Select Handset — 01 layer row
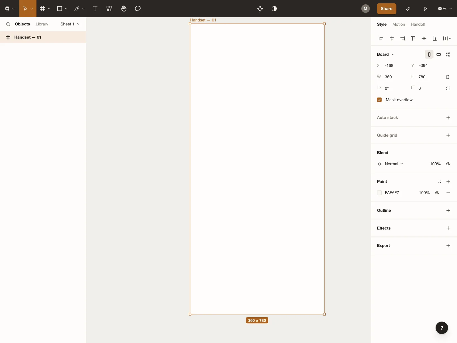The image size is (457, 343). pyautogui.click(x=43, y=37)
